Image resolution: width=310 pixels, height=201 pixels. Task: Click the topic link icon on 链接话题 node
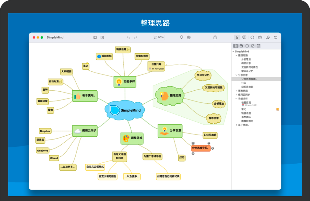(128, 50)
